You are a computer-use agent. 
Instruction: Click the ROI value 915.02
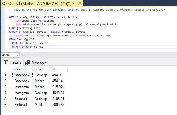point(58,87)
